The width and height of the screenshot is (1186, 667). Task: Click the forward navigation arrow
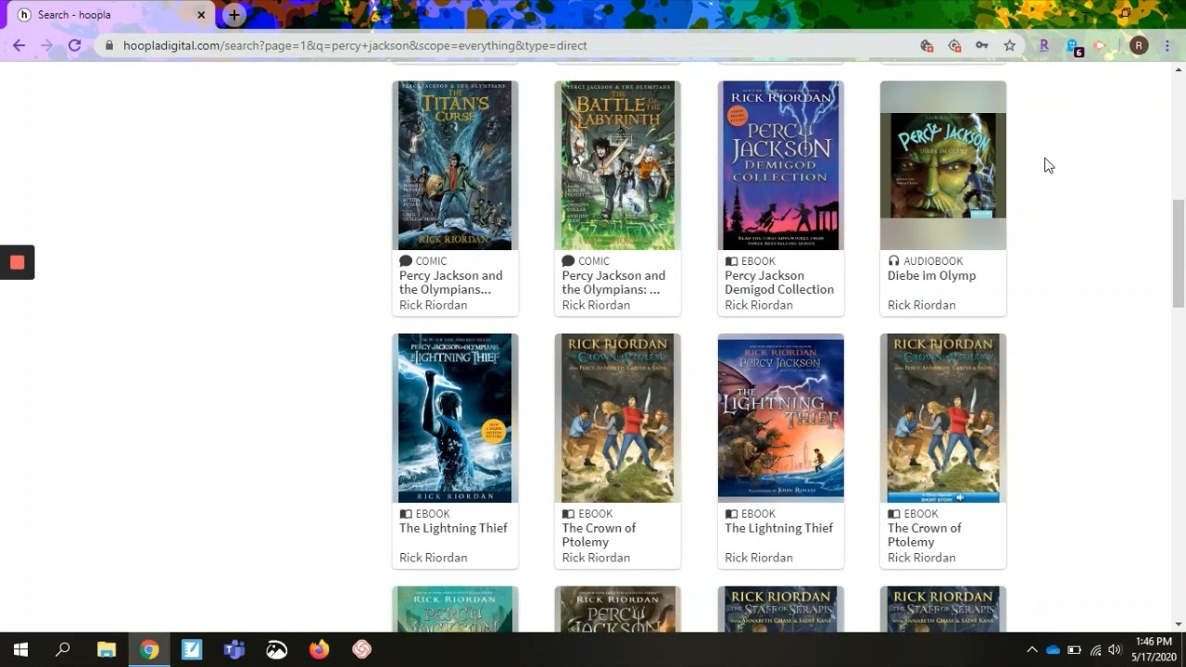point(46,45)
